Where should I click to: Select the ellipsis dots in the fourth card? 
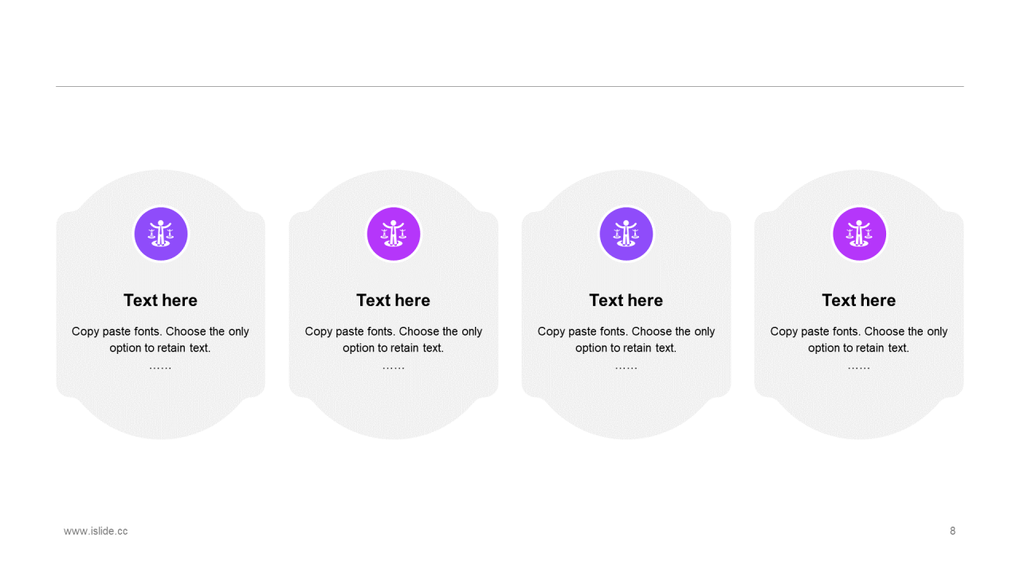coord(859,368)
